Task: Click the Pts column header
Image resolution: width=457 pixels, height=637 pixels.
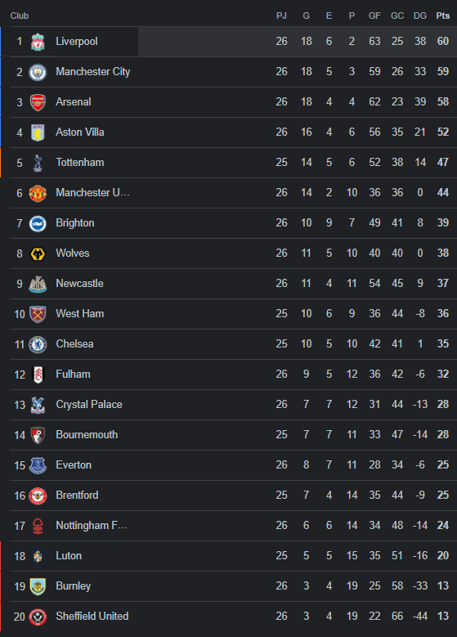Action: [x=443, y=16]
